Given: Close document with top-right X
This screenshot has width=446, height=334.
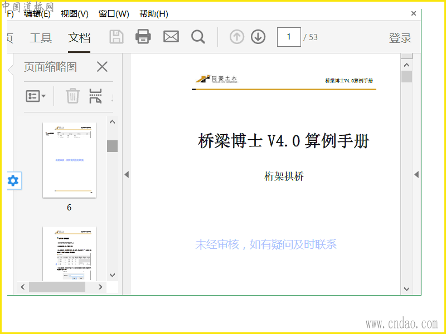Looking at the screenshot, I should pos(414,13).
